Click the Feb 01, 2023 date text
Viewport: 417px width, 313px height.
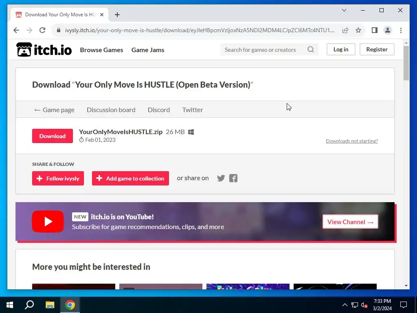[100, 140]
